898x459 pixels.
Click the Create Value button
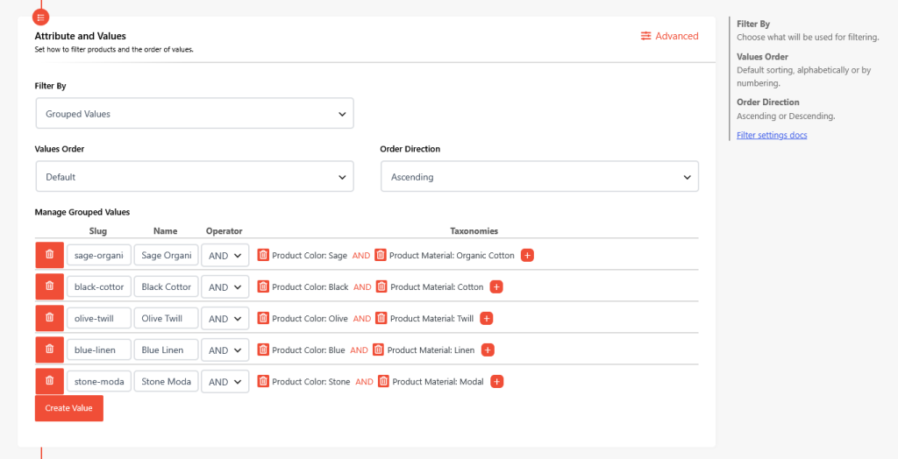pos(68,408)
